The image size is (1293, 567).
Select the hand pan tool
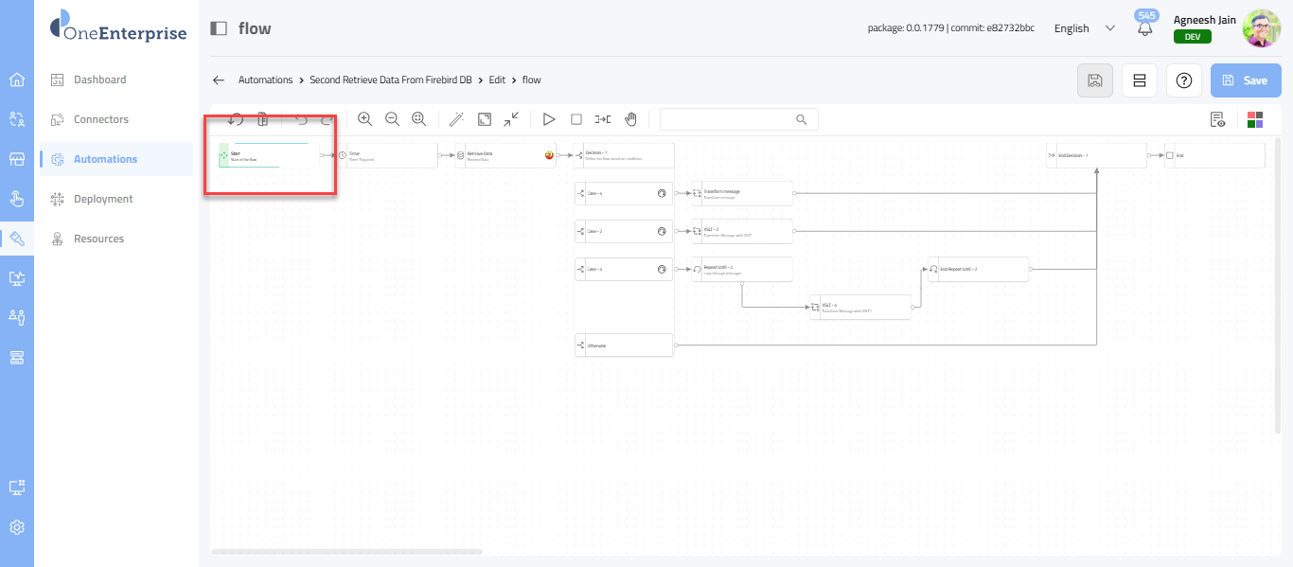(630, 119)
